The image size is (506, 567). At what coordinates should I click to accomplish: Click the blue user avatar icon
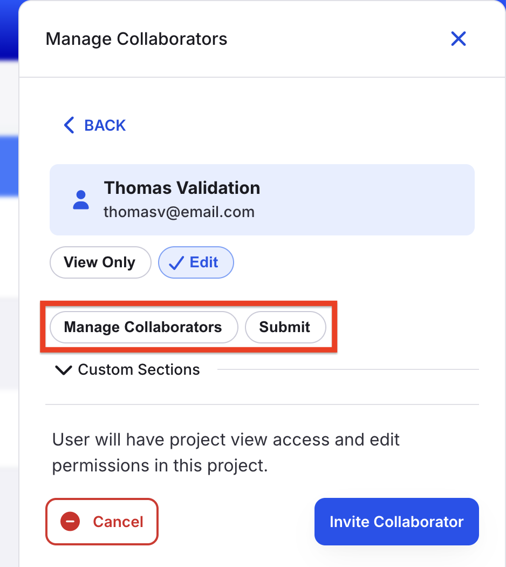click(81, 200)
